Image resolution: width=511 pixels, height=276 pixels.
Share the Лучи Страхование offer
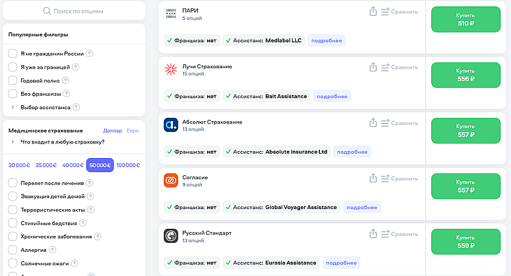coord(373,67)
